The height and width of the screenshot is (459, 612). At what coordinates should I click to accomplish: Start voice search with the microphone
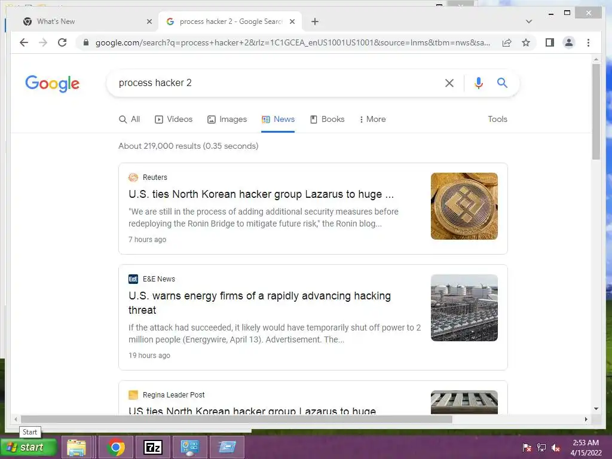click(479, 82)
